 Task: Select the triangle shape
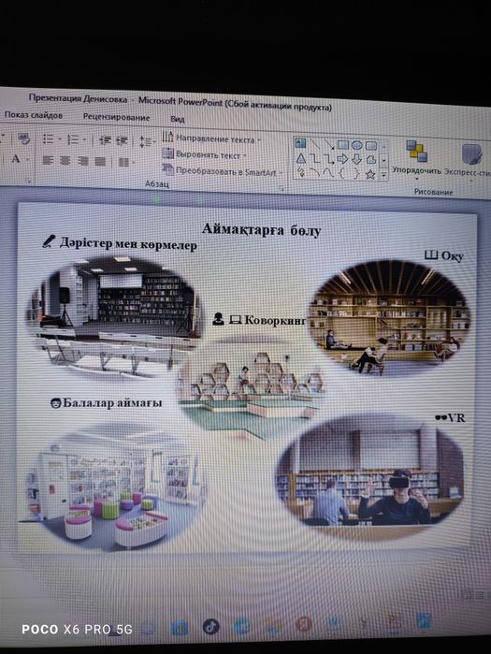pyautogui.click(x=301, y=158)
